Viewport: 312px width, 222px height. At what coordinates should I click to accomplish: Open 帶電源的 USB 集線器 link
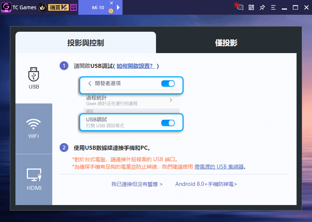[219, 167]
